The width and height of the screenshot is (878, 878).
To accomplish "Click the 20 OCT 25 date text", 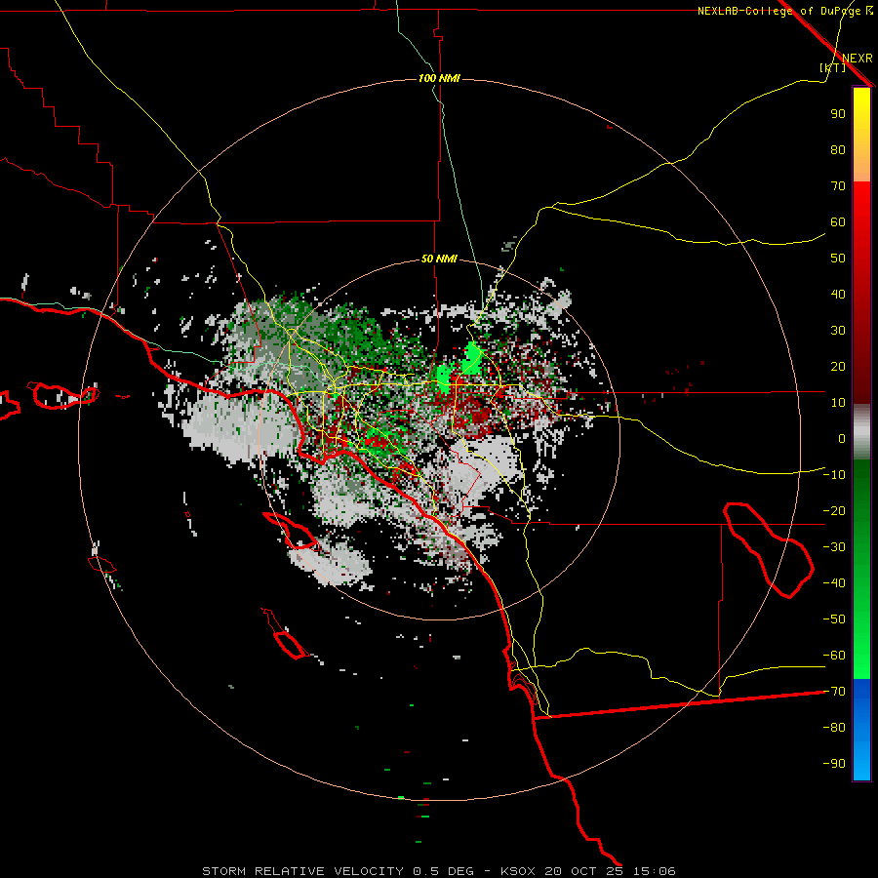I will (x=584, y=871).
